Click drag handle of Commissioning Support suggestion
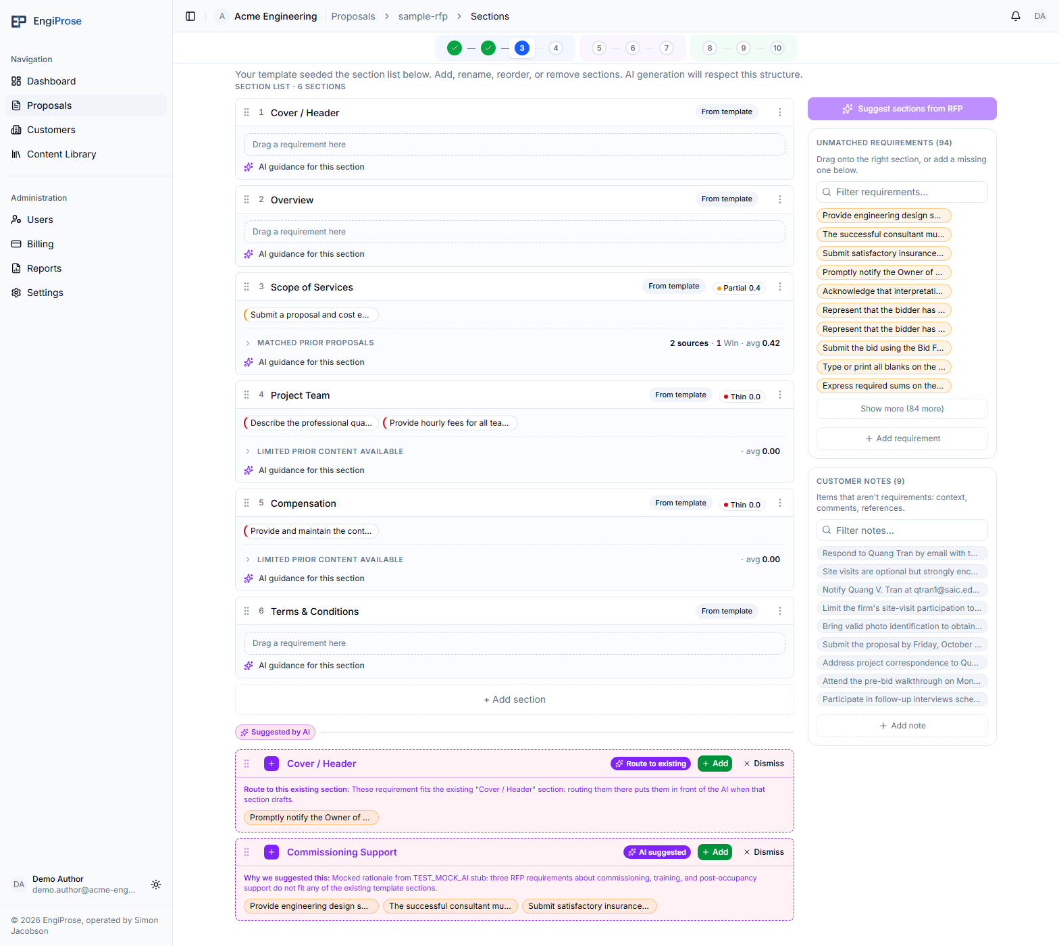 pyautogui.click(x=247, y=852)
